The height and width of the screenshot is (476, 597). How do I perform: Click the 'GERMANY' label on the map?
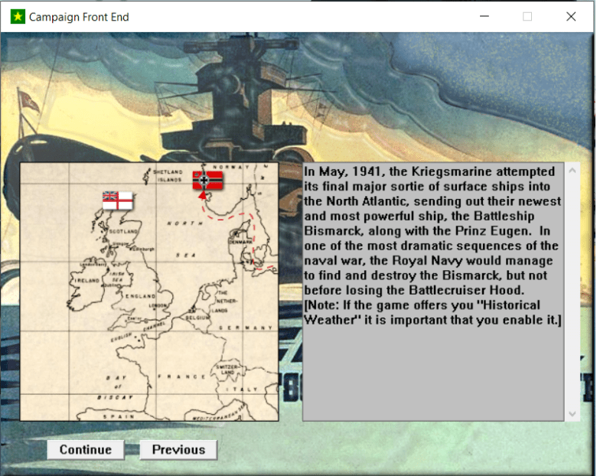pos(246,328)
